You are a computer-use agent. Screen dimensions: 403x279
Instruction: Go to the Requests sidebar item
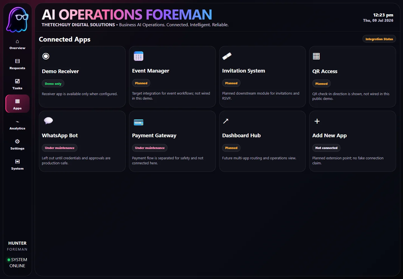point(17,64)
